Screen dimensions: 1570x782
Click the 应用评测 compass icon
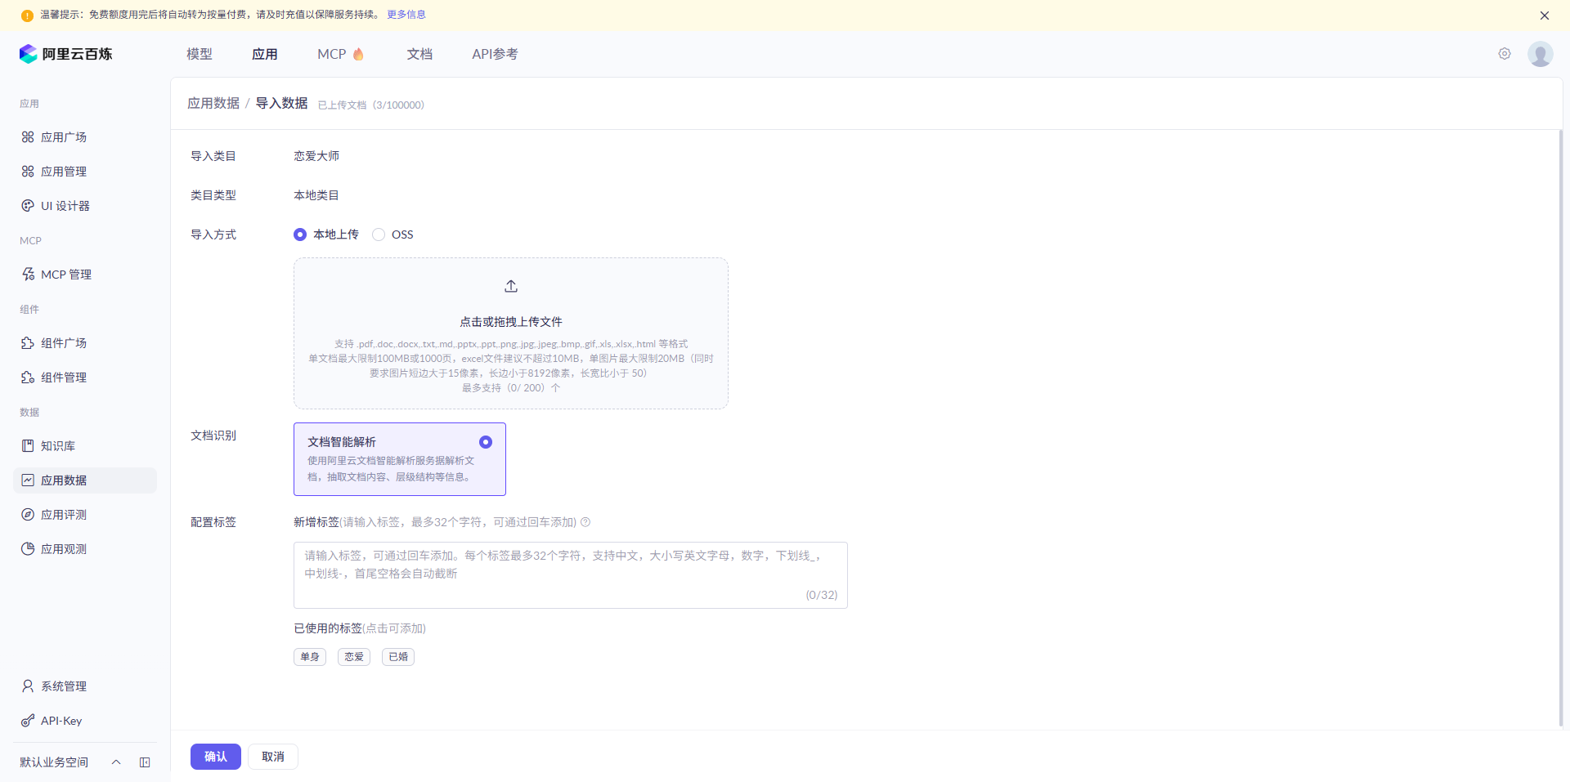(x=28, y=515)
